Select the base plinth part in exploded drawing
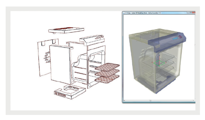 tap(70, 92)
